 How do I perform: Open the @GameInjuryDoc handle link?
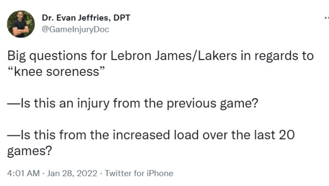75,29
